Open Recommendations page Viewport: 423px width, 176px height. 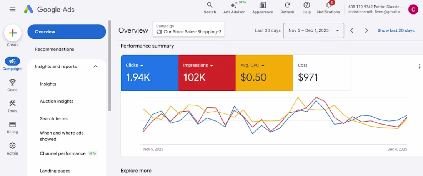54,49
